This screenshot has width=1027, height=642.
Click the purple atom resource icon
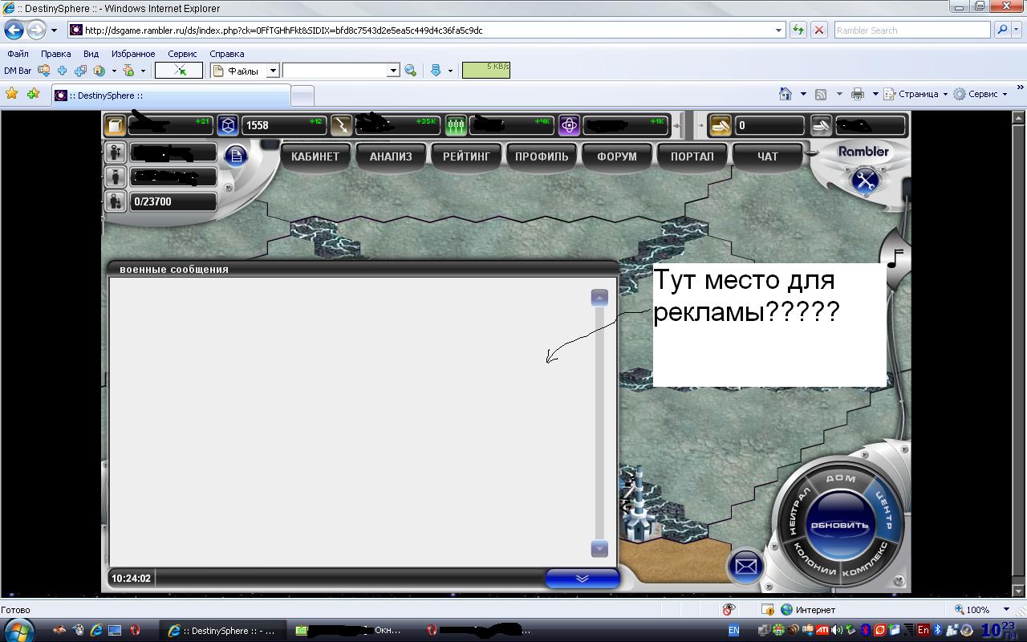569,125
